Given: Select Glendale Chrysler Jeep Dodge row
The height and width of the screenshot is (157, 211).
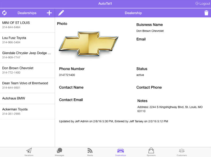Looking at the screenshot, I should pyautogui.click(x=27, y=55).
